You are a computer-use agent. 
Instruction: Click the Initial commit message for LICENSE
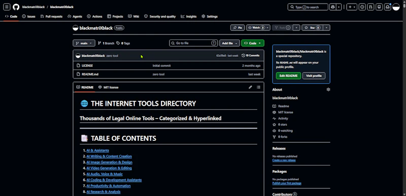pos(161,66)
